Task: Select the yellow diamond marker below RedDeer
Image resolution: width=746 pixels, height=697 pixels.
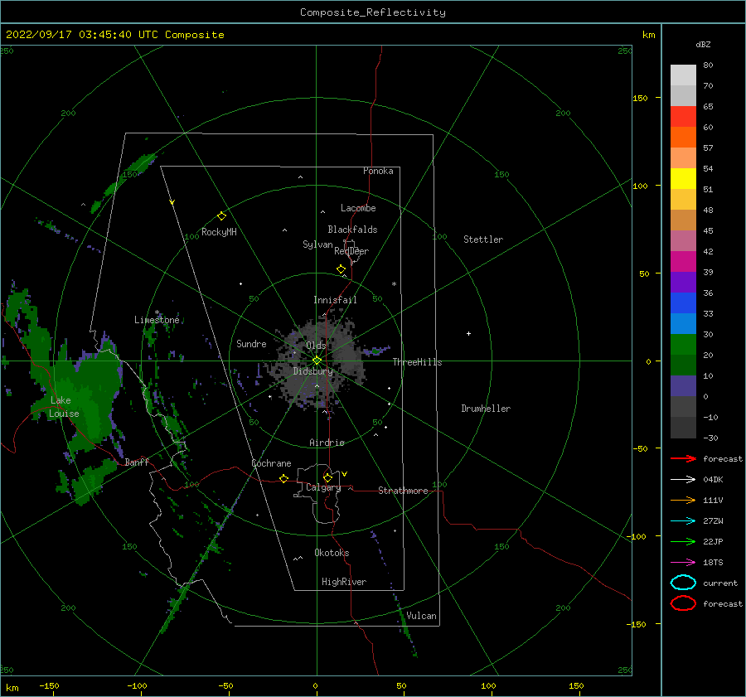Action: coord(341,269)
